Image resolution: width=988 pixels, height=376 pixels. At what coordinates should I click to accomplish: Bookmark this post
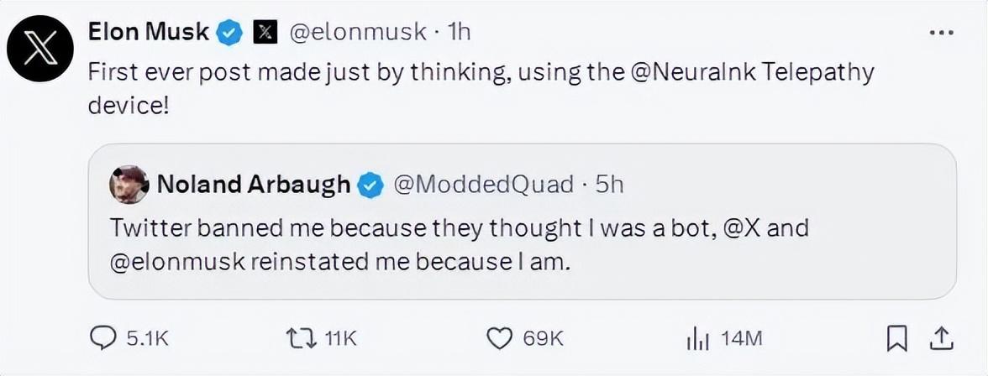click(x=896, y=337)
